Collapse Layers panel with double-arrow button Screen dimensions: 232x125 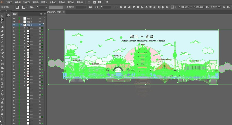point(41,14)
